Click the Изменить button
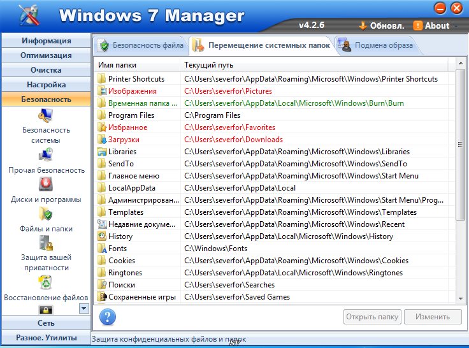 tap(433, 317)
